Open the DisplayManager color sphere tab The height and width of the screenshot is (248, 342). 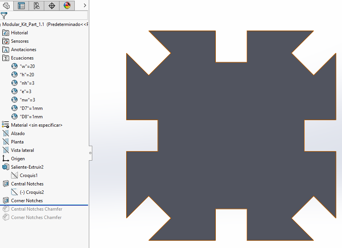click(x=67, y=5)
